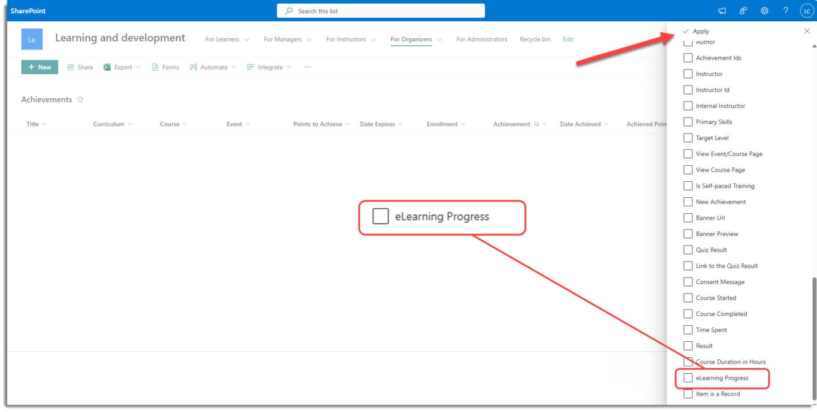Viewport: 817px width, 412px height.
Task: Click the Integrate icon
Action: [x=249, y=66]
